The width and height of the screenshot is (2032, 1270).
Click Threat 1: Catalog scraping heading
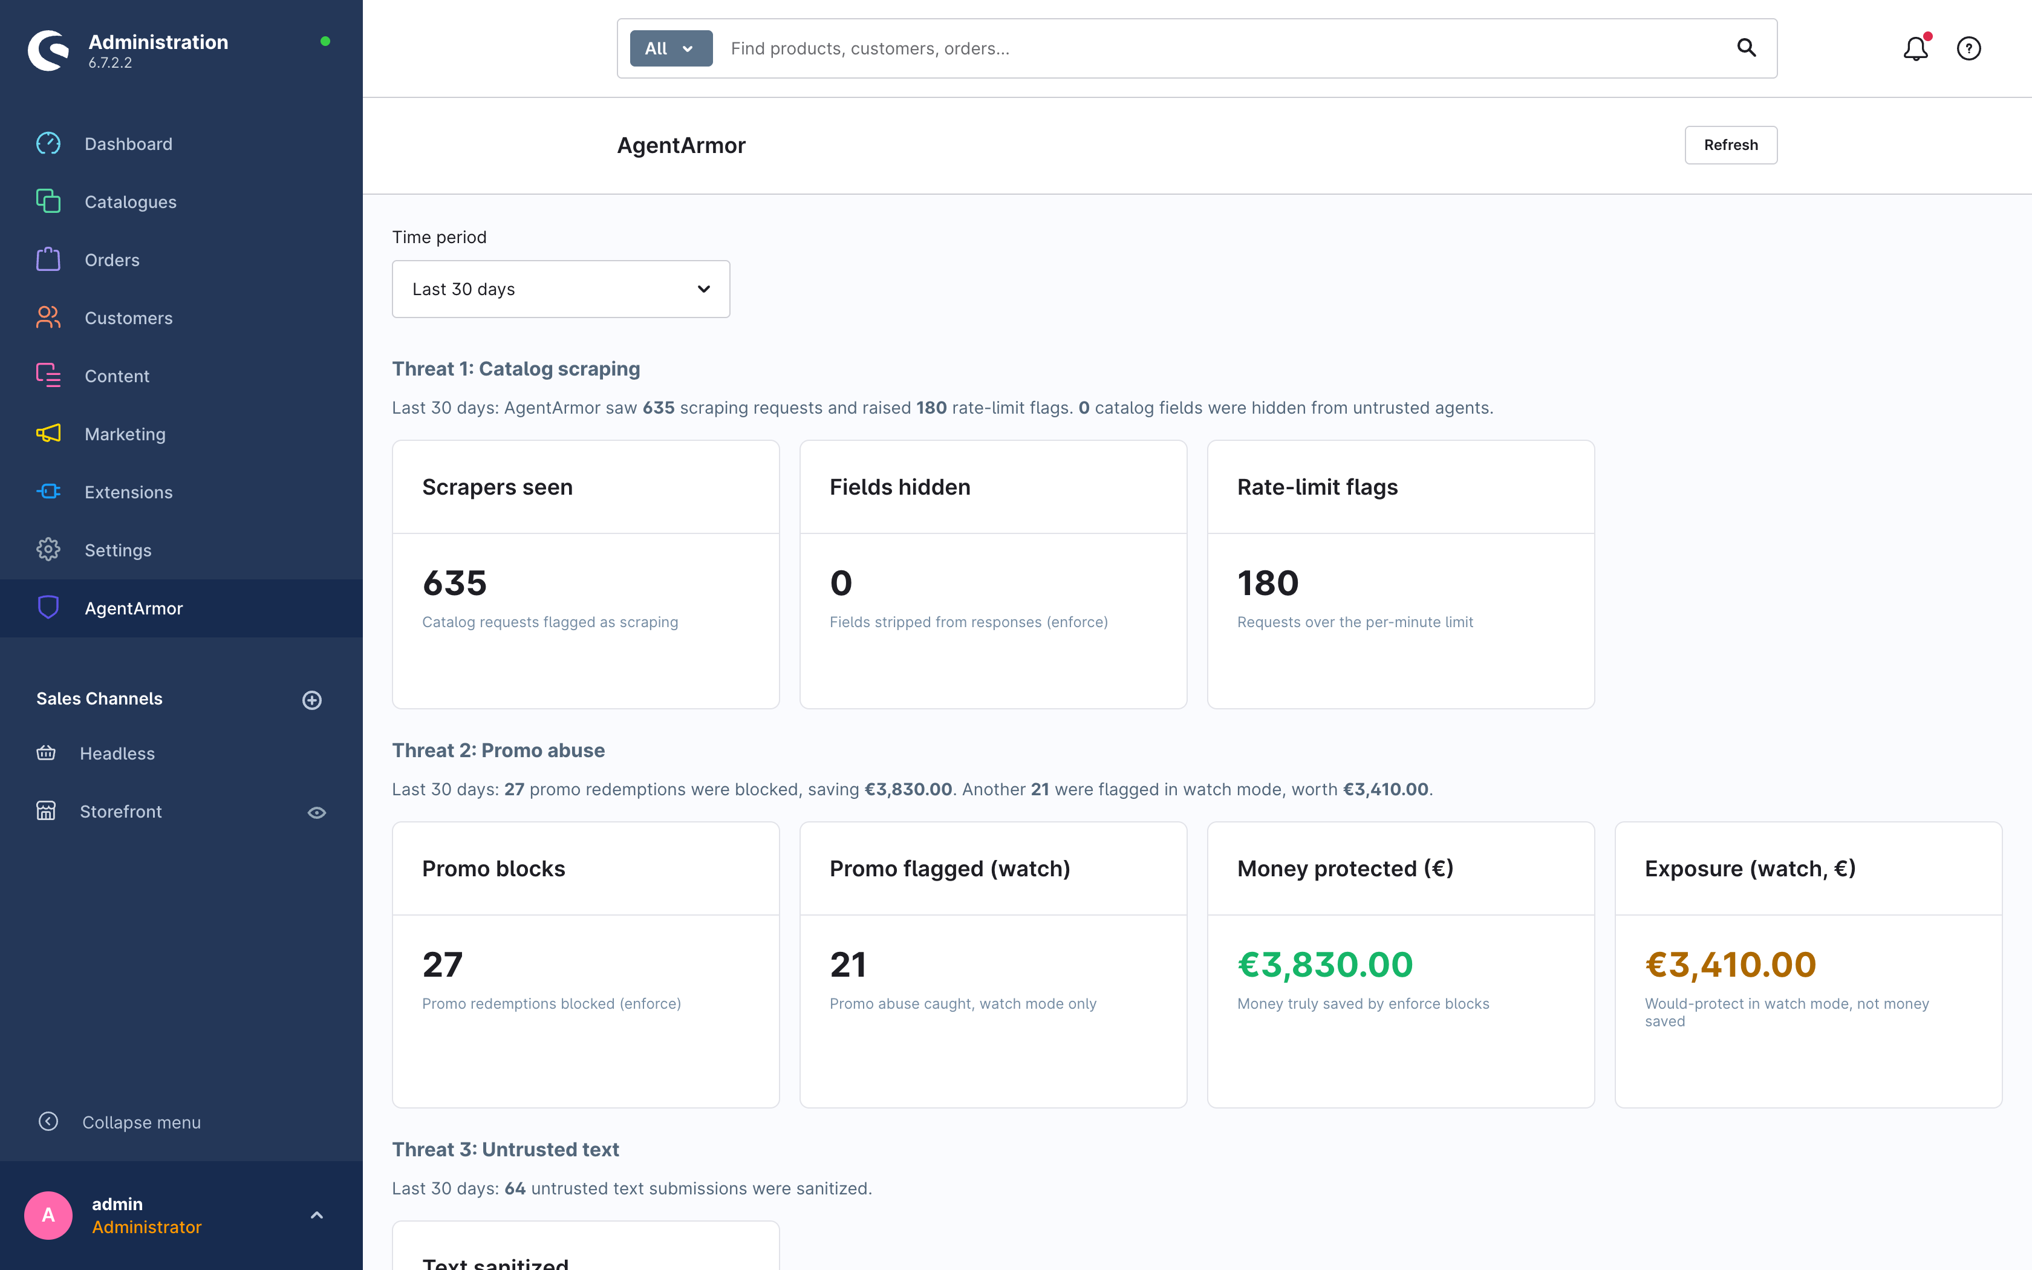point(515,369)
